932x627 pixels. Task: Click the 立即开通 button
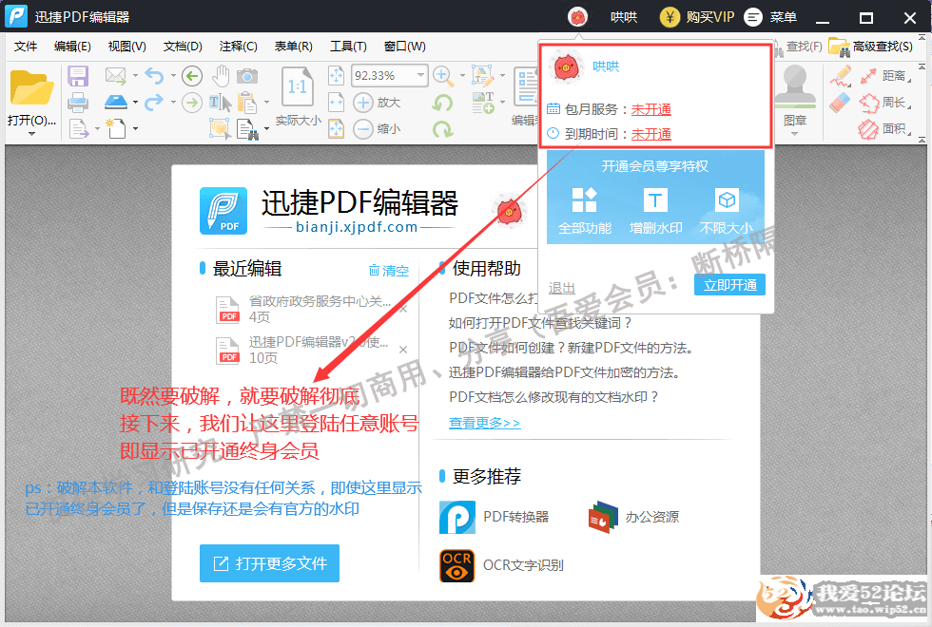(x=729, y=285)
